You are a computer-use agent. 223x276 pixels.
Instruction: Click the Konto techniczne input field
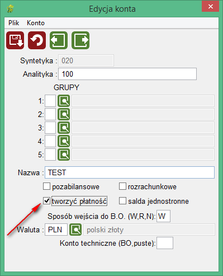(165, 243)
